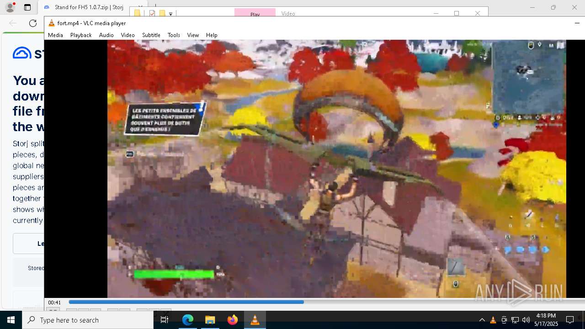Image resolution: width=585 pixels, height=329 pixels.
Task: Show hidden system tray icons
Action: 482,320
